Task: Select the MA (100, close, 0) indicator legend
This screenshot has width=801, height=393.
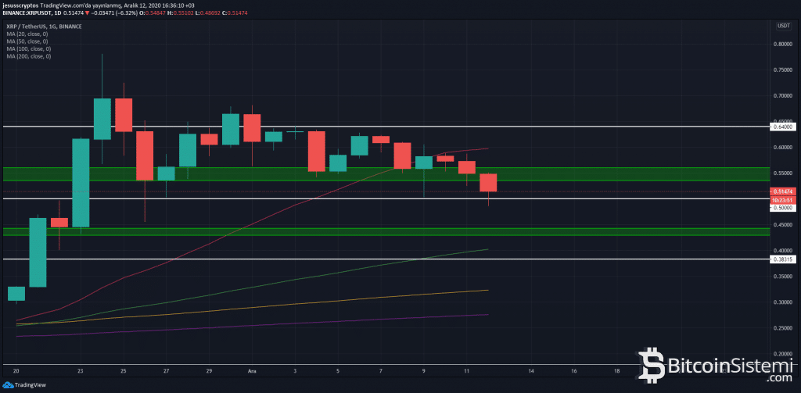Action: pos(30,48)
